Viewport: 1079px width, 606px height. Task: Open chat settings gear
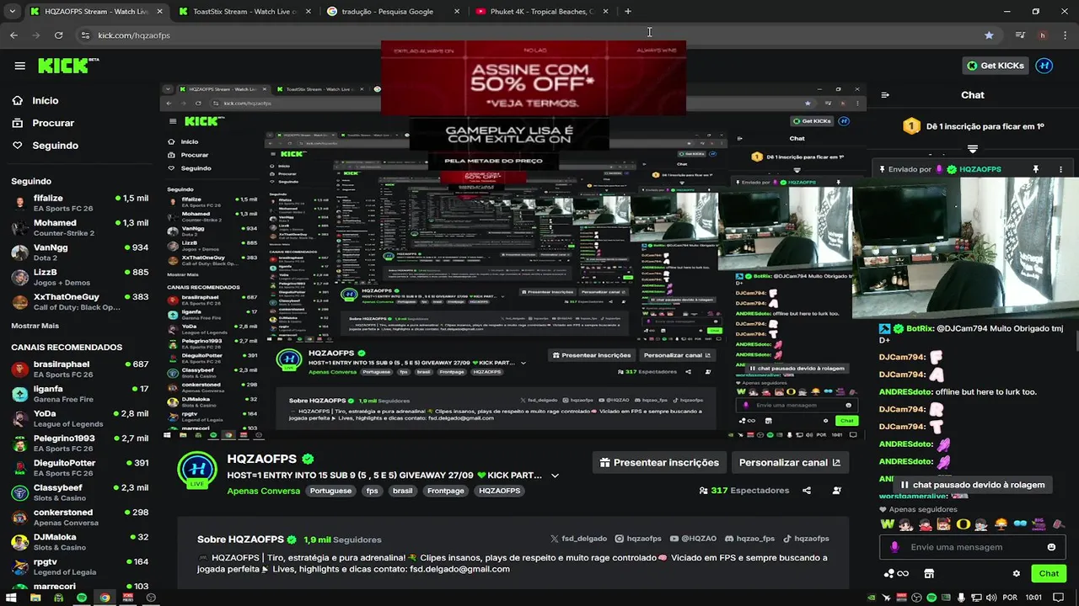point(1016,573)
